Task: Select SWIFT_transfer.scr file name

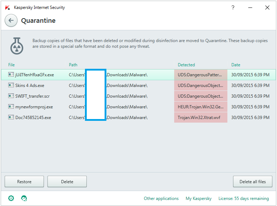Action: (32, 96)
